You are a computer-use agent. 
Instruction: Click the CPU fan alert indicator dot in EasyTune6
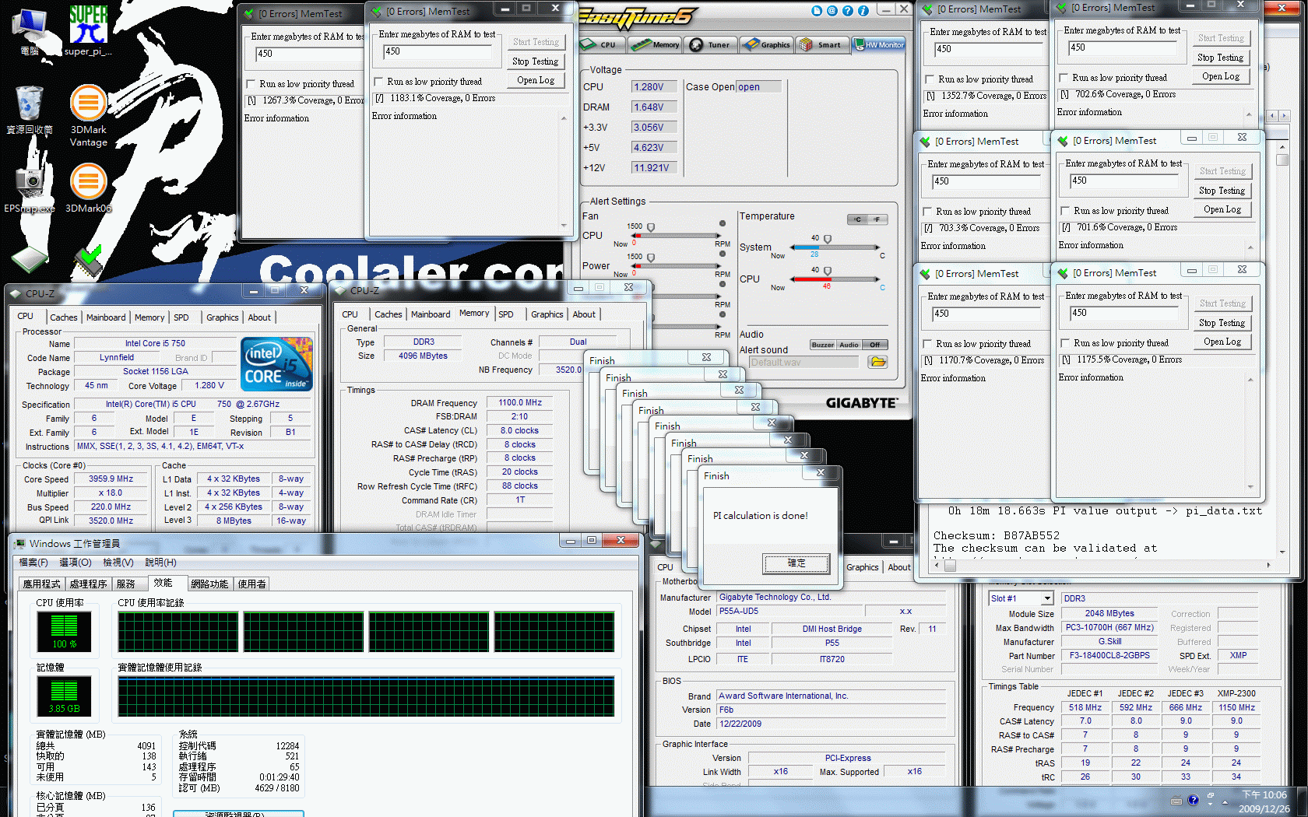click(723, 223)
